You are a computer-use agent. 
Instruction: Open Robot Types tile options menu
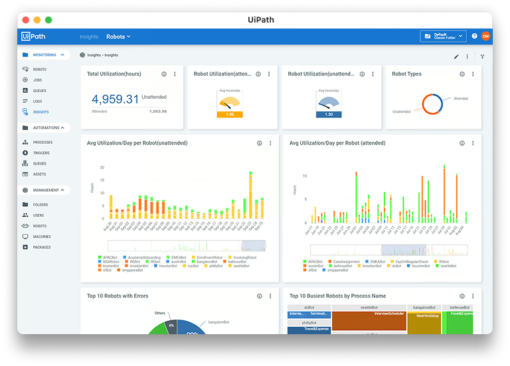(x=473, y=74)
